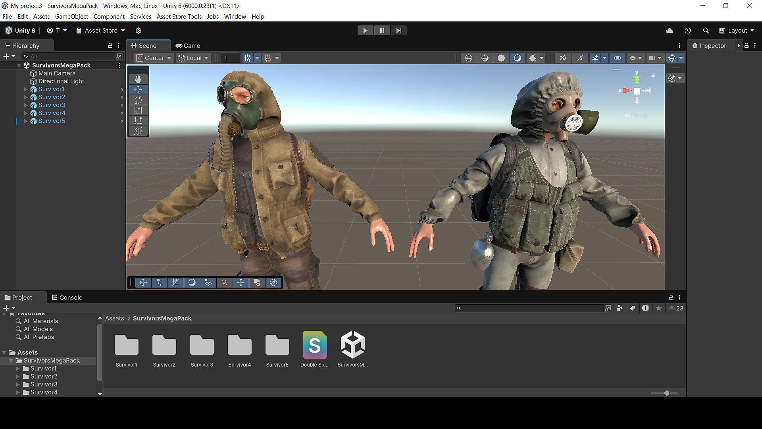The image size is (762, 429).
Task: Select the Rotate tool
Action: 138,100
